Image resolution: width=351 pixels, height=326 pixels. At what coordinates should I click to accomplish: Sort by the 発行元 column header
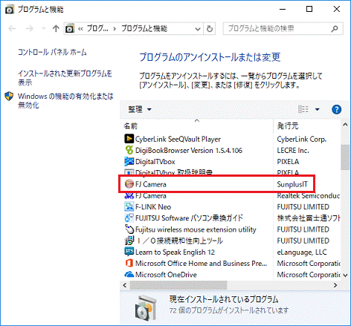pyautogui.click(x=288, y=126)
